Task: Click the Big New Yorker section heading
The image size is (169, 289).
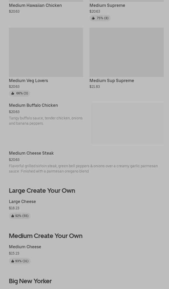Action: 30,281
